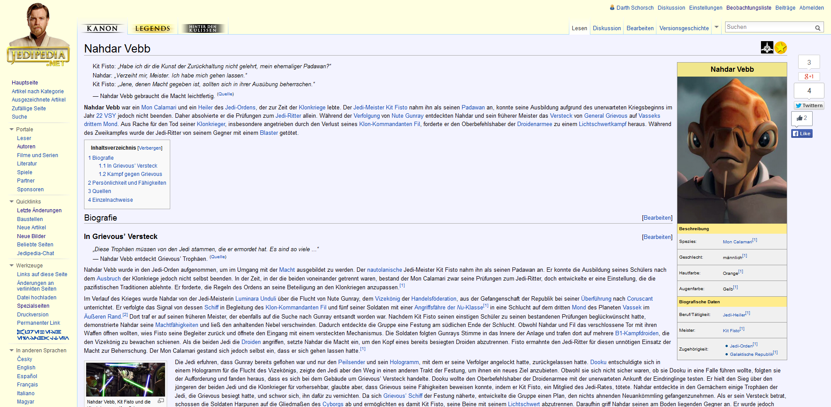Hide the table of contents via Verbergen
The image size is (831, 407).
click(150, 148)
